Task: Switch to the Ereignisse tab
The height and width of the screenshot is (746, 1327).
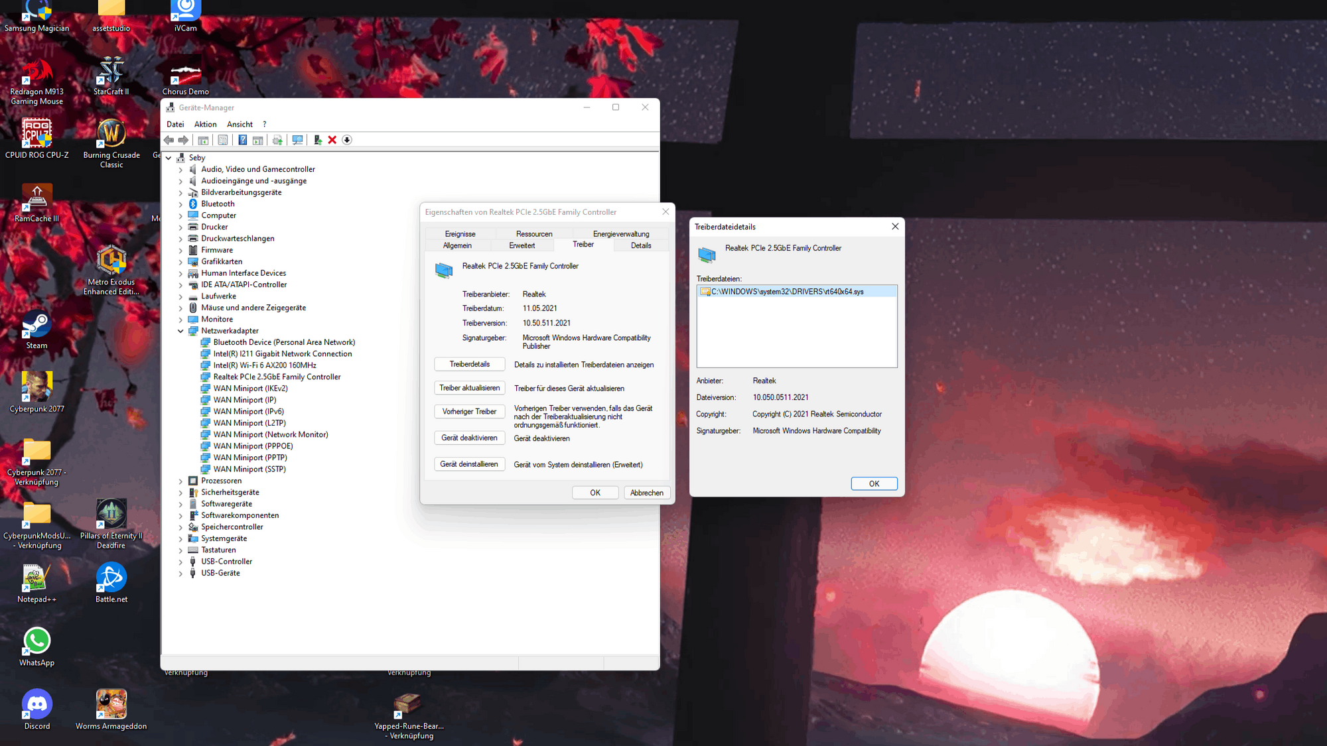Action: 460,234
